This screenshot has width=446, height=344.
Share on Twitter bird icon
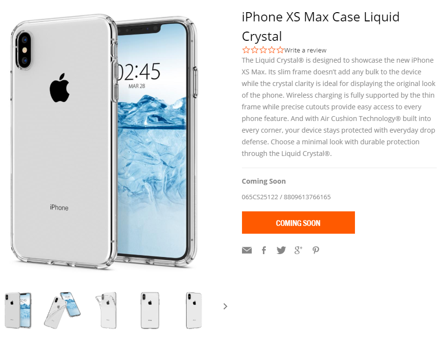pyautogui.click(x=281, y=250)
